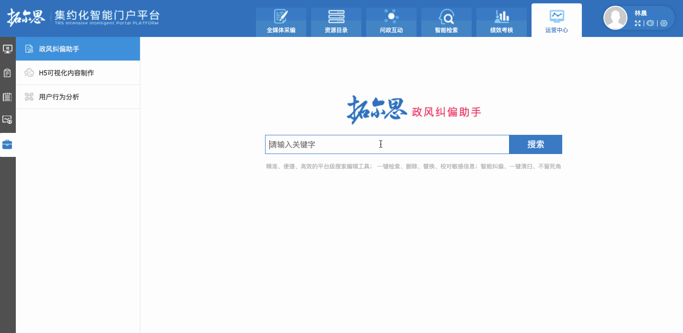Open the 资源目录 module tab
This screenshot has width=683, height=333.
[336, 22]
